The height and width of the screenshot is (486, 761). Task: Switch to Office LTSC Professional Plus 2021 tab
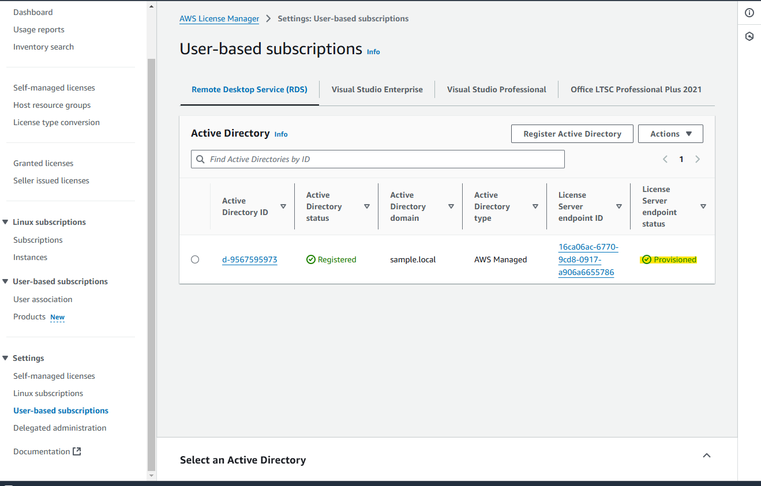pos(636,89)
